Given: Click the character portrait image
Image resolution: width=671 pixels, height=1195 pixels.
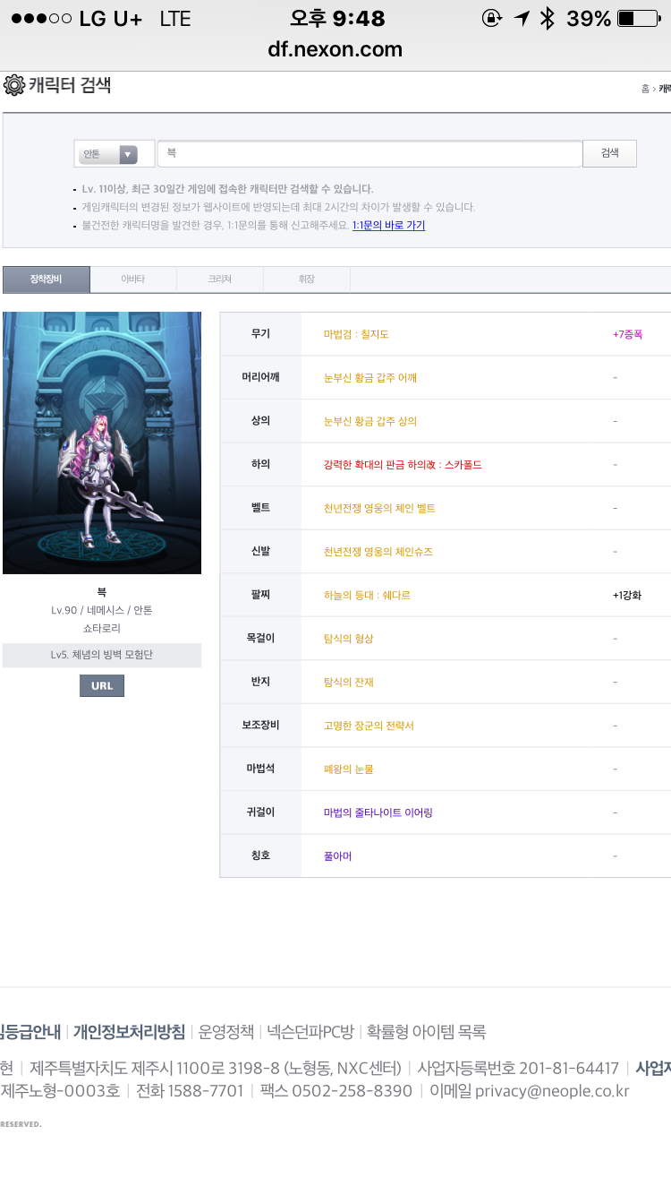Looking at the screenshot, I should pos(102,443).
